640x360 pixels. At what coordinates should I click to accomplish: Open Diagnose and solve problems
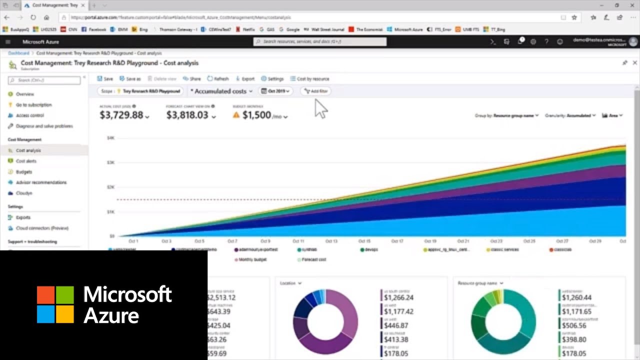click(x=44, y=126)
